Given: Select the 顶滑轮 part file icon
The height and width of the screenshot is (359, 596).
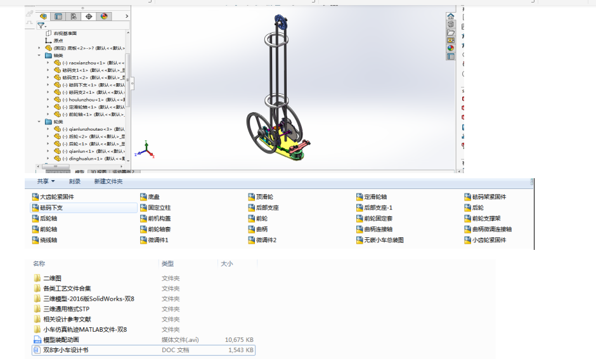Looking at the screenshot, I should 251,197.
